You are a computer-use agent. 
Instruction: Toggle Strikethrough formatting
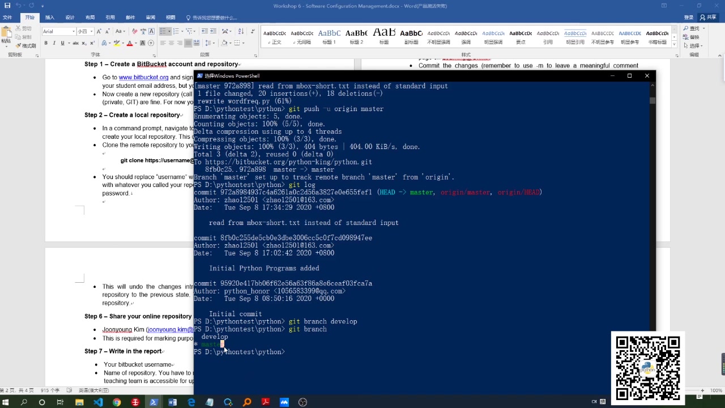tap(75, 43)
